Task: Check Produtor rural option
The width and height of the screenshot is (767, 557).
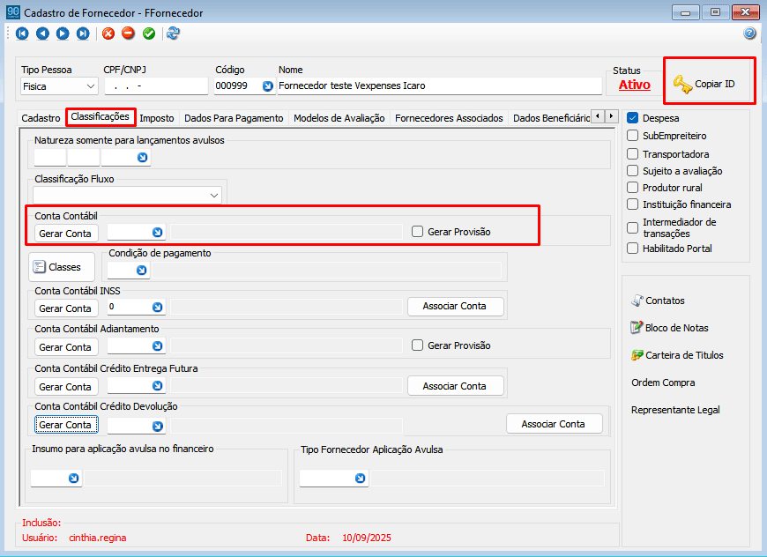Action: tap(632, 188)
